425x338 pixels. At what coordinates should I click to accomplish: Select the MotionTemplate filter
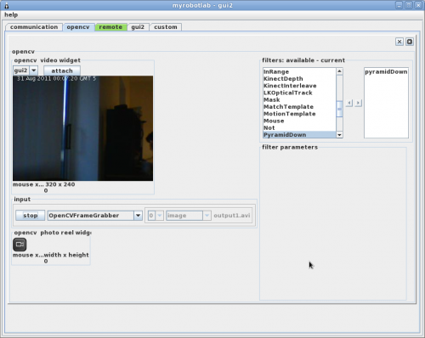click(x=299, y=114)
